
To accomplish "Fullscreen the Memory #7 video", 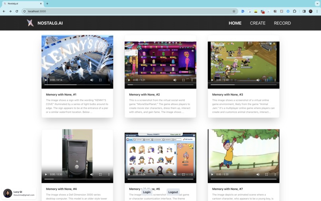I will [x=266, y=174].
